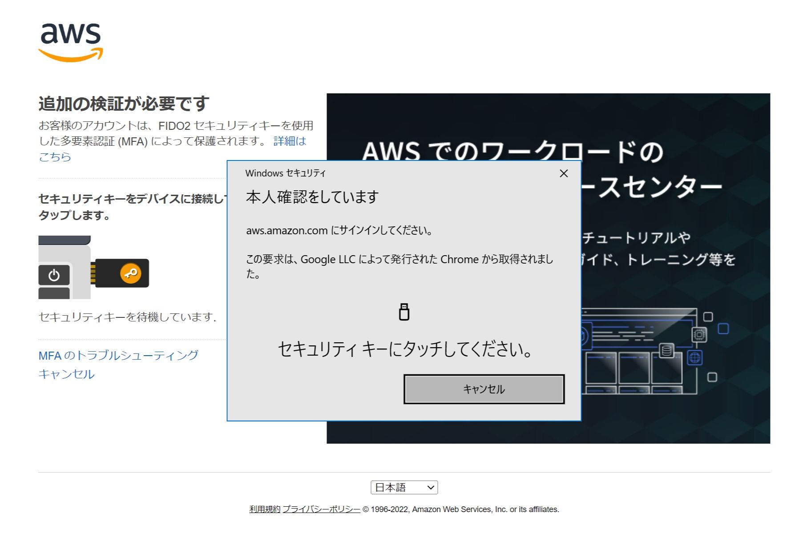Click the orange key icon on USB illustration
The height and width of the screenshot is (537, 807).
[130, 273]
